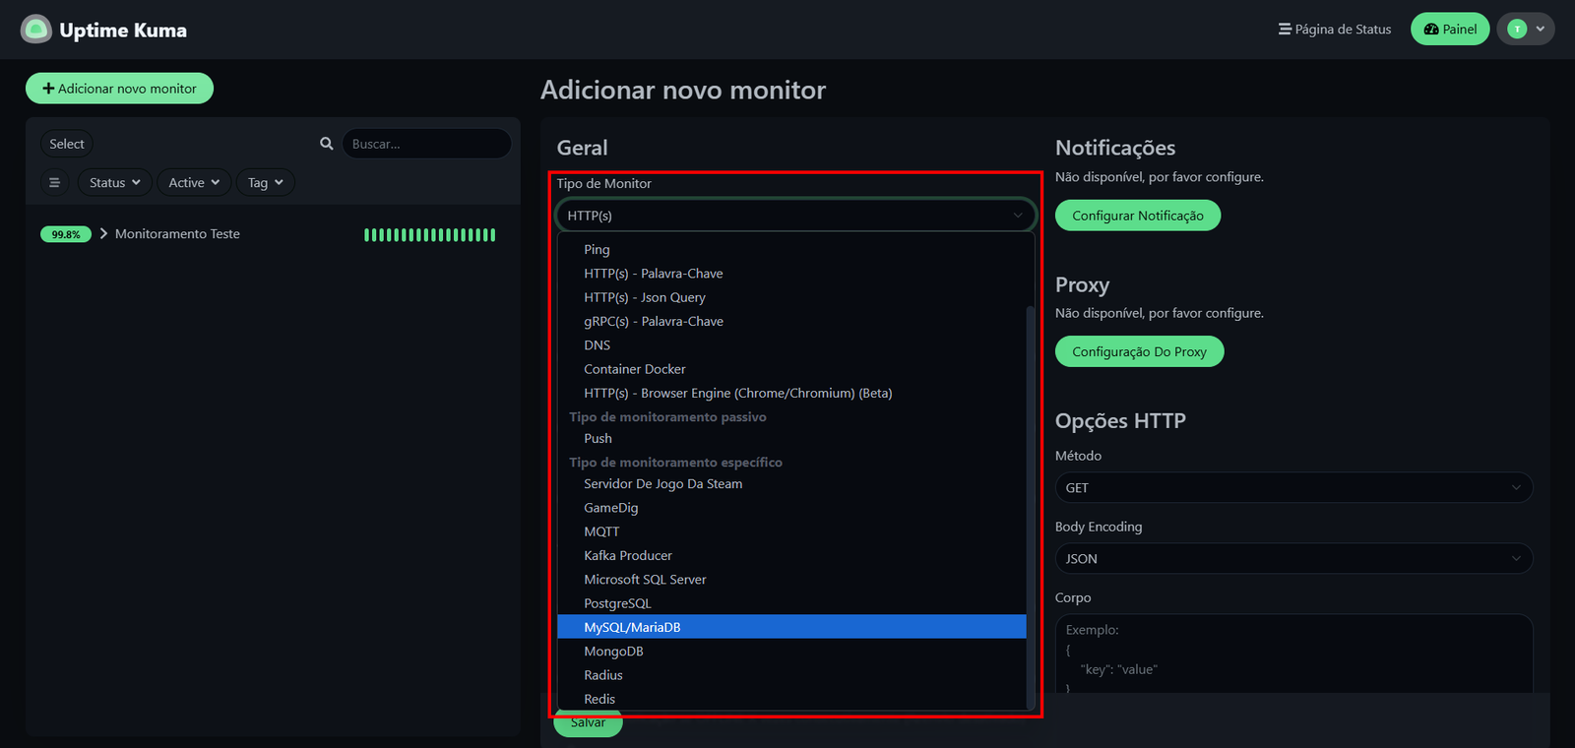Open the Método GET dropdown
The height and width of the screenshot is (748, 1575).
click(x=1292, y=488)
